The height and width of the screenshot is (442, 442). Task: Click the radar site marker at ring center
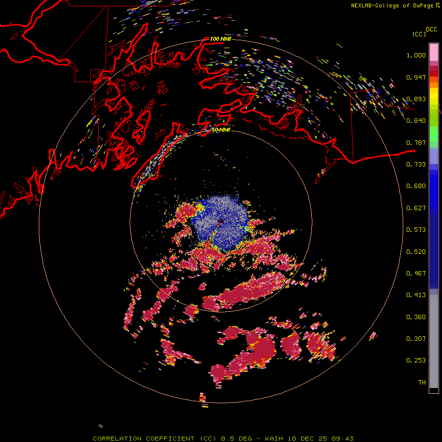pyautogui.click(x=221, y=221)
